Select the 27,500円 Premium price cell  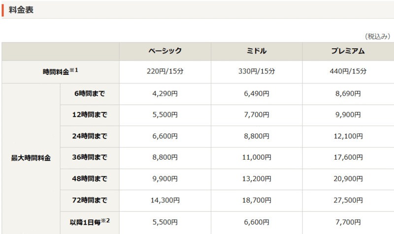click(348, 201)
